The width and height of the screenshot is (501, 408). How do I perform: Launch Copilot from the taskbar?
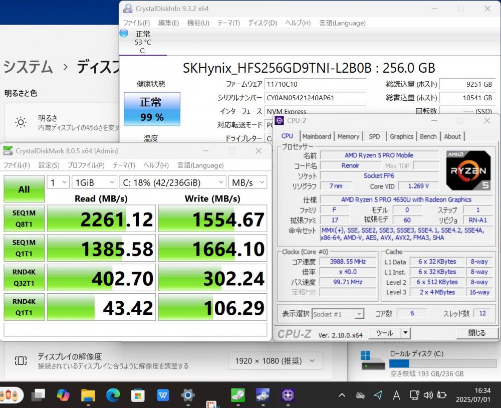pyautogui.click(x=63, y=395)
